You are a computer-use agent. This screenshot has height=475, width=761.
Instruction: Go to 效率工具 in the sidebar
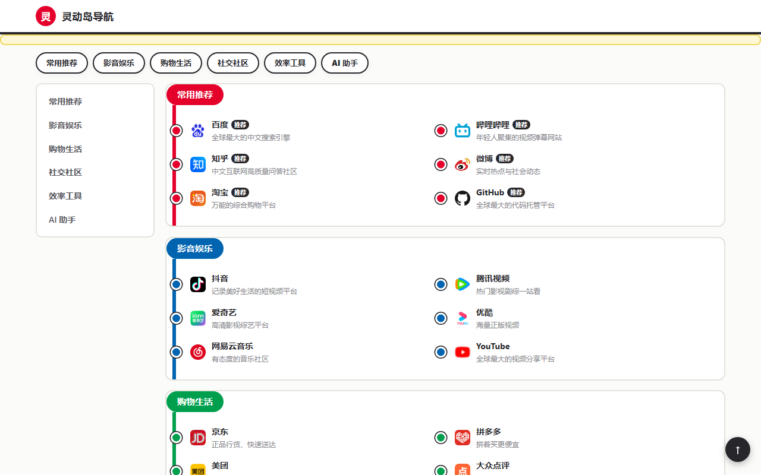pos(95,196)
